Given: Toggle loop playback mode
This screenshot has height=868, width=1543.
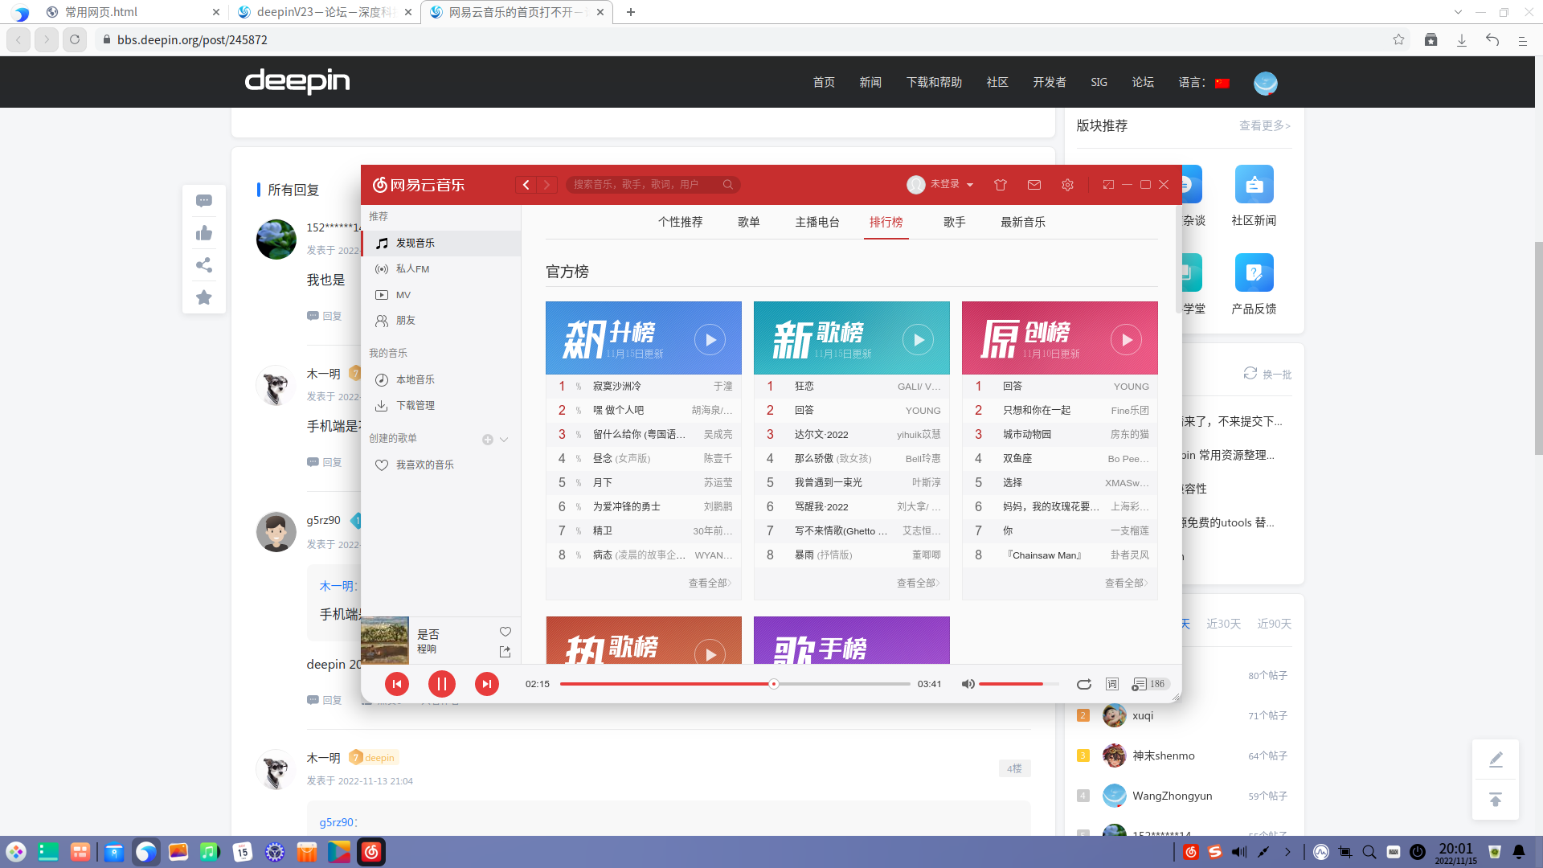Looking at the screenshot, I should pos(1083,683).
